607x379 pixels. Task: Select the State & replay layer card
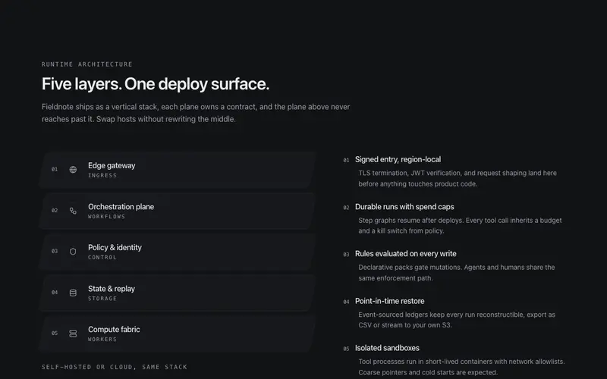point(178,293)
